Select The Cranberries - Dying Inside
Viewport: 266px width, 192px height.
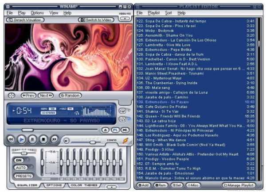pos(196,83)
